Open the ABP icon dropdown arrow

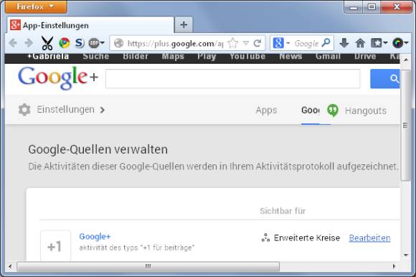[103, 43]
